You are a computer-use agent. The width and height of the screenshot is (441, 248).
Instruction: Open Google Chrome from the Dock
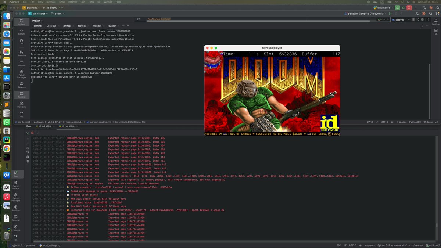point(7,149)
